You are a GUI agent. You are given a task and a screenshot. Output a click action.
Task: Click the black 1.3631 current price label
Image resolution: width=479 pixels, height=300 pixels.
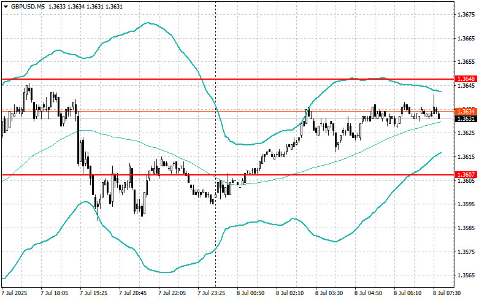click(466, 119)
